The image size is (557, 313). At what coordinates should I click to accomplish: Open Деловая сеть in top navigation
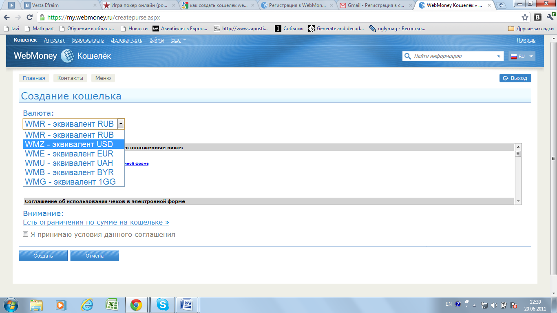(126, 40)
